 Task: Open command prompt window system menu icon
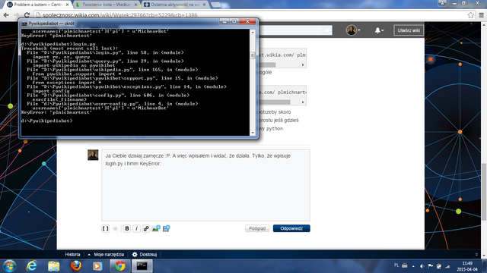point(24,24)
